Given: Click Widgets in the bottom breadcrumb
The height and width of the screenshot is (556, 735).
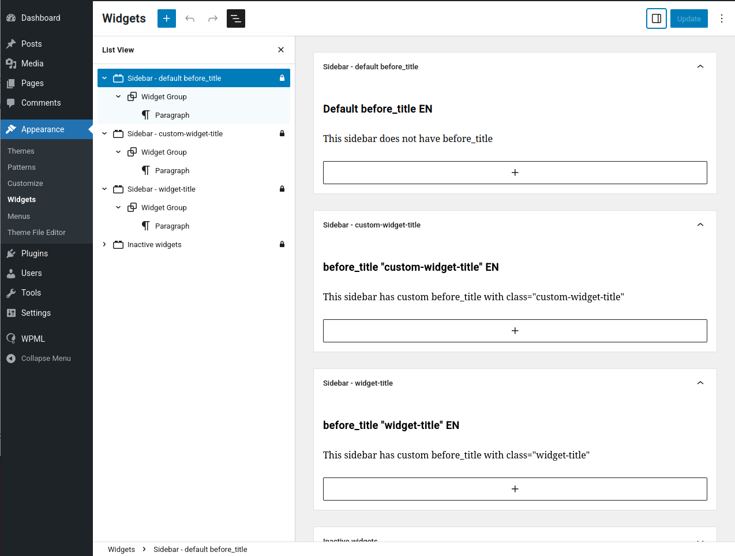Looking at the screenshot, I should 121,549.
